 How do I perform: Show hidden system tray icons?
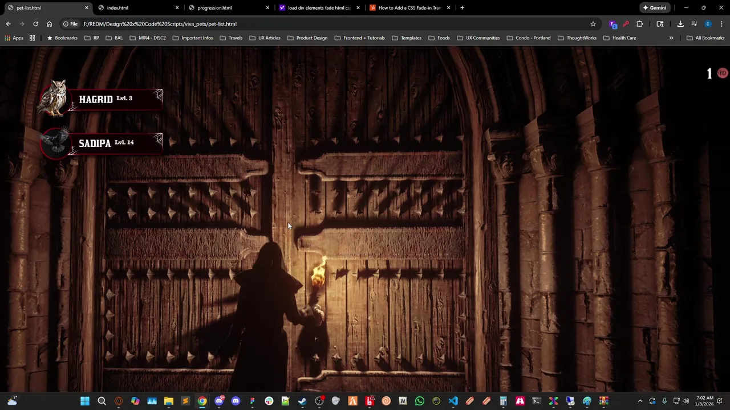[640, 401]
